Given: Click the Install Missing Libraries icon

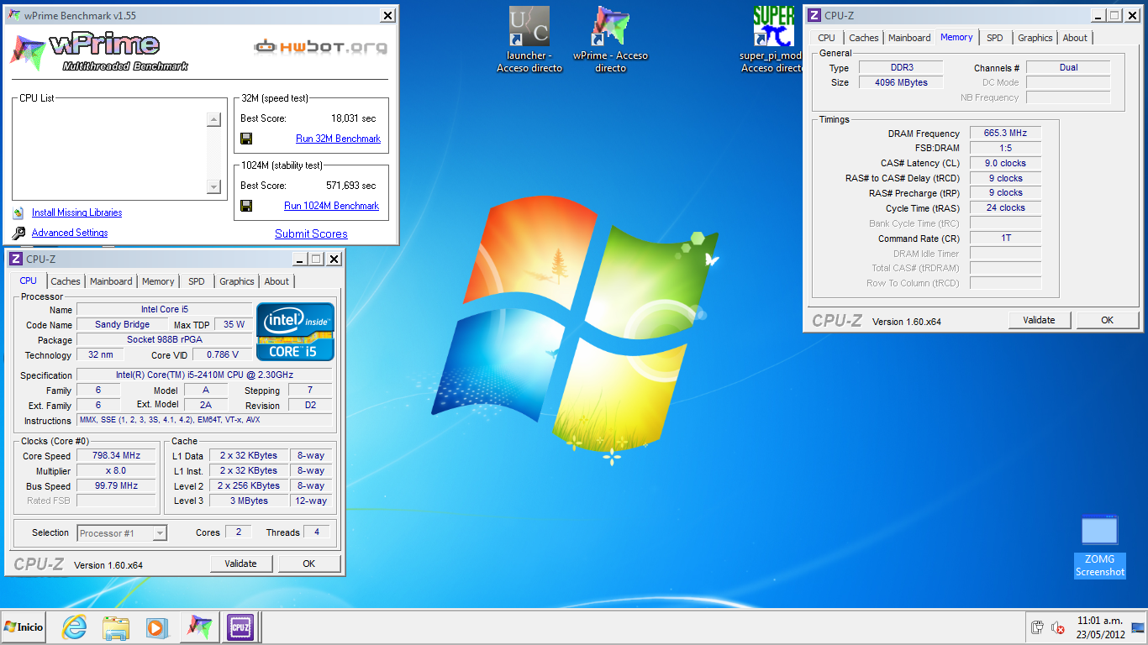Looking at the screenshot, I should pyautogui.click(x=18, y=213).
